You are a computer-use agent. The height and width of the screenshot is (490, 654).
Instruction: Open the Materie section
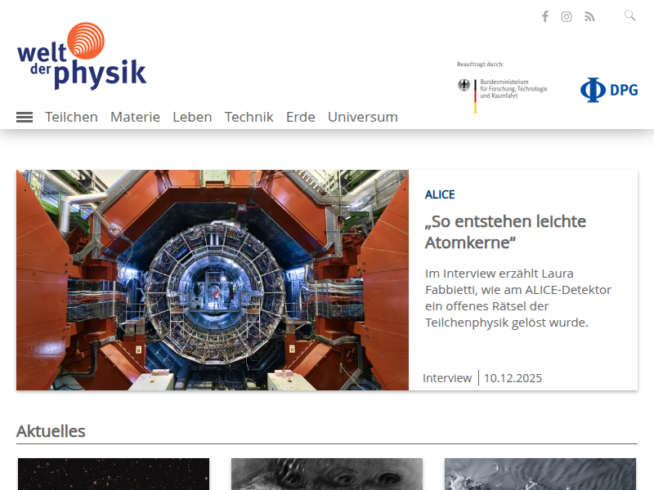pyautogui.click(x=135, y=117)
